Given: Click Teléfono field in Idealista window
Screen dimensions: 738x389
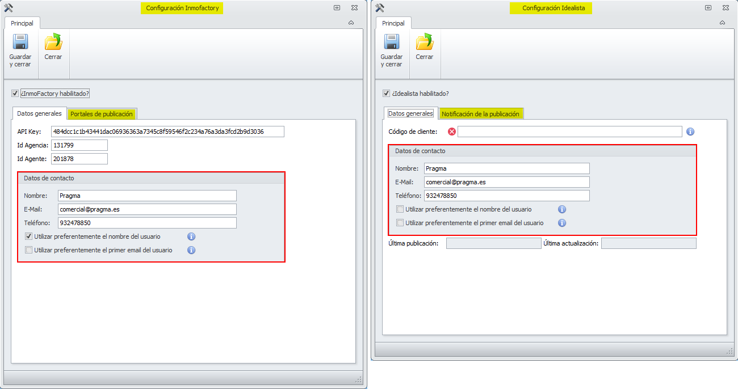Looking at the screenshot, I should [x=507, y=196].
